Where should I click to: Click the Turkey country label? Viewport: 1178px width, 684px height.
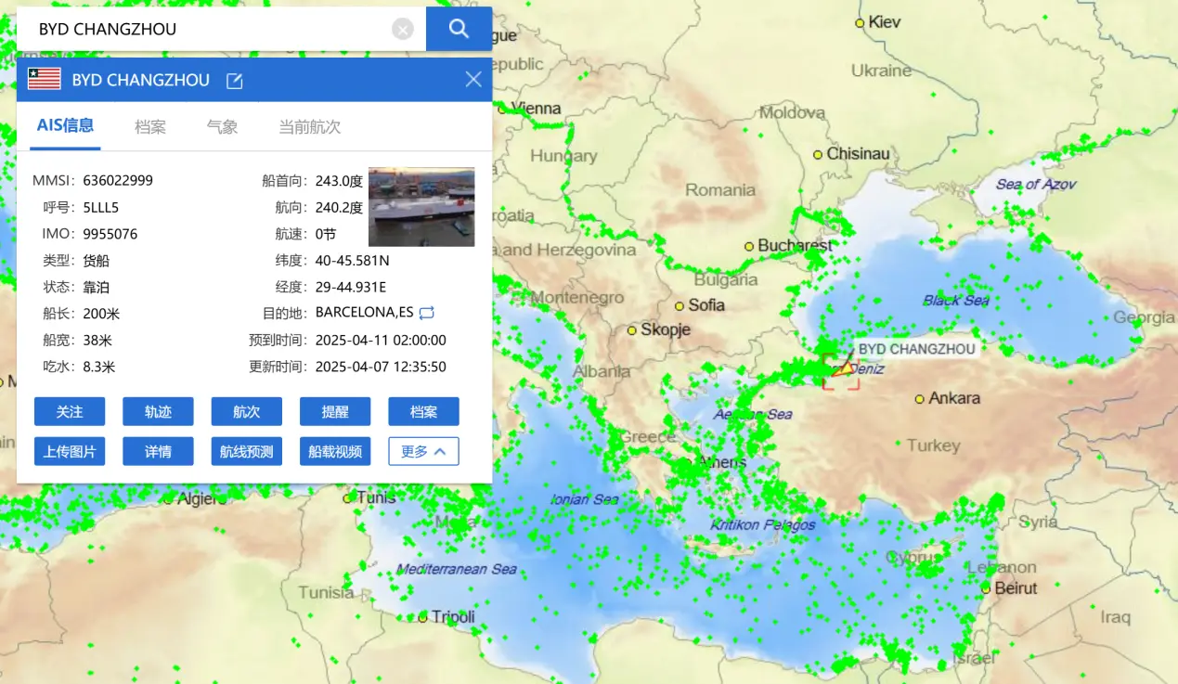click(x=934, y=445)
